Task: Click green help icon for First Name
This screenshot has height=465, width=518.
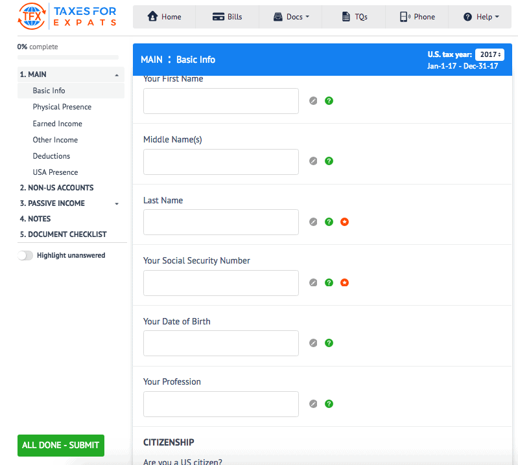Action: tap(329, 100)
